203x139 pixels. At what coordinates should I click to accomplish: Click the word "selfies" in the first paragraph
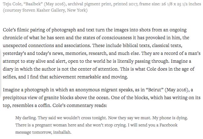pyautogui.click(x=9, y=77)
